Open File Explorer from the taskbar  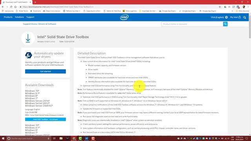pos(61,138)
